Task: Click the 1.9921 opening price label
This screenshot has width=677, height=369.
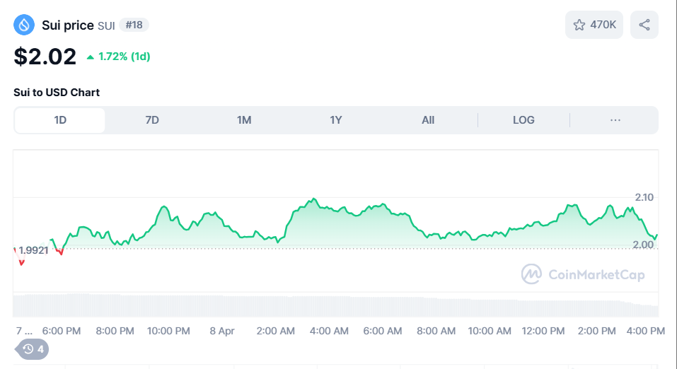Action: (x=33, y=250)
